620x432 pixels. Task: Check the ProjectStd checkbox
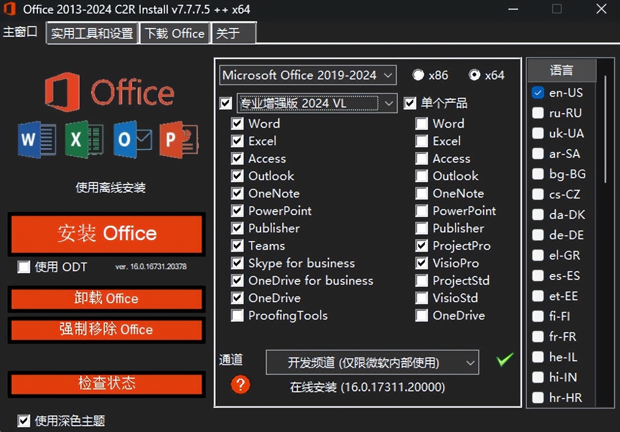click(x=422, y=280)
